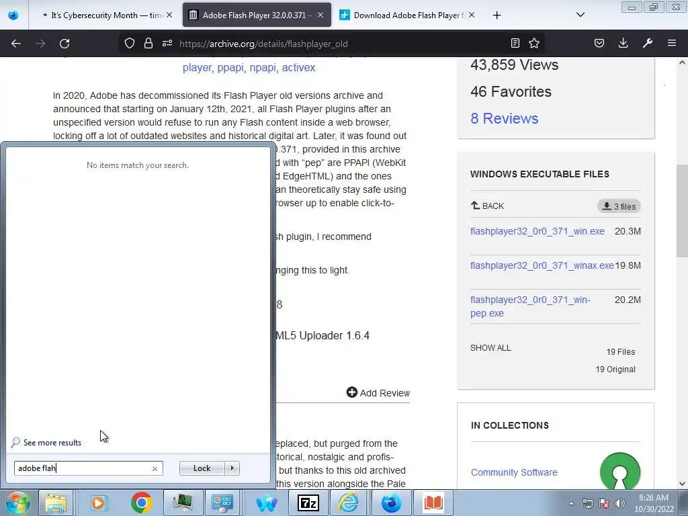Click volume speaker tray icon
Screen dimensions: 688x516
(x=620, y=503)
